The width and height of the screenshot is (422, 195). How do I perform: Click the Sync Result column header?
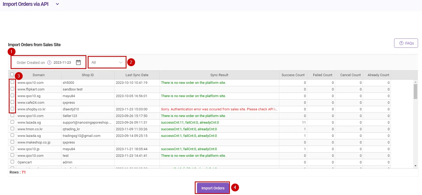[x=219, y=75]
